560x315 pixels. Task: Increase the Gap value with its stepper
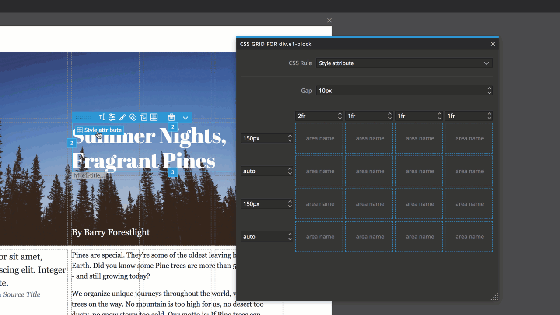pos(489,88)
